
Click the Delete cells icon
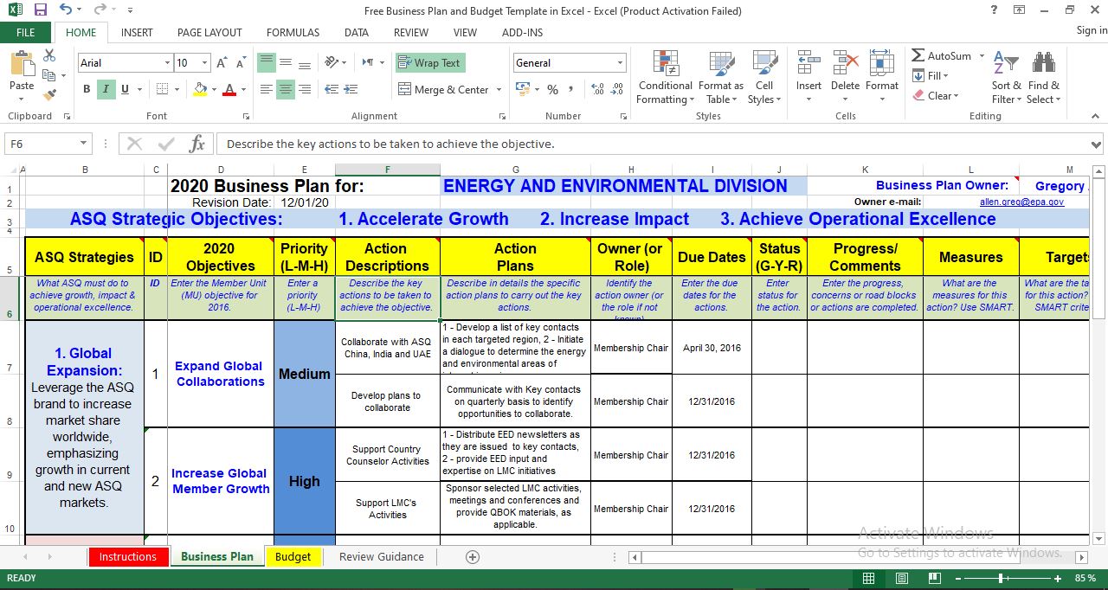[x=845, y=65]
